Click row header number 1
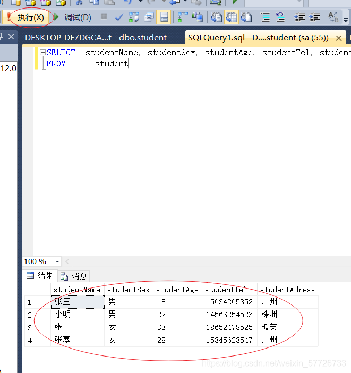The width and height of the screenshot is (351, 373). point(38,302)
